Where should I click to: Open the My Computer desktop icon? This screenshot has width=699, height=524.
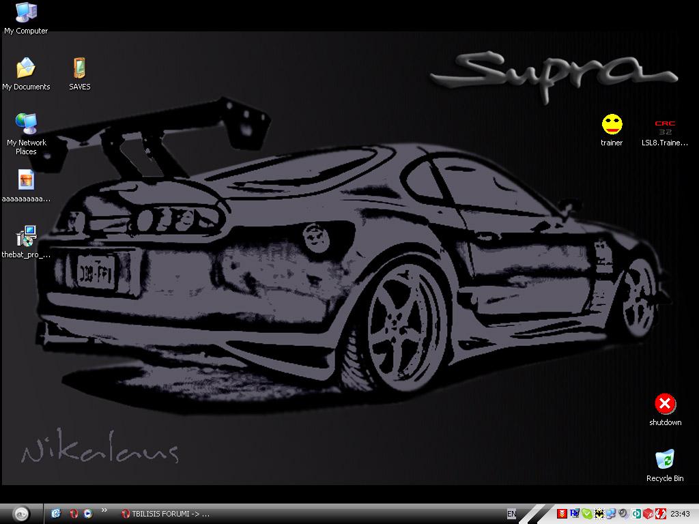tap(26, 18)
